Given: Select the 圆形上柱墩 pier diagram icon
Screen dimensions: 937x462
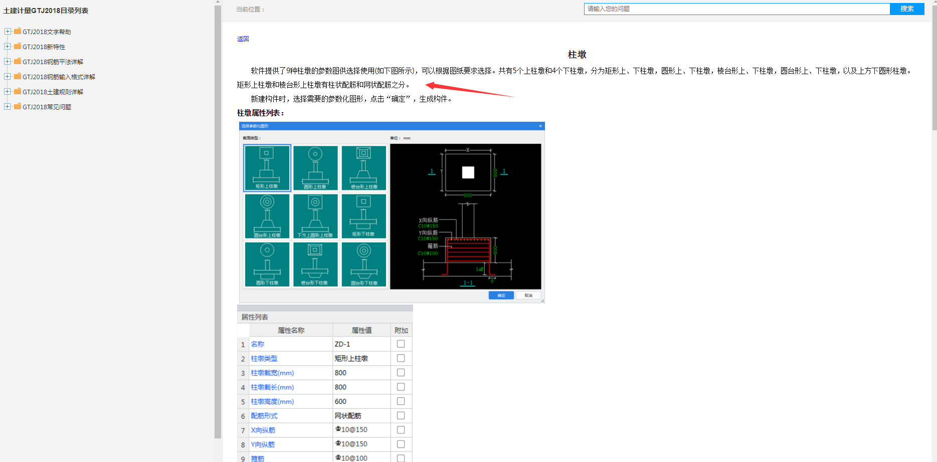Looking at the screenshot, I should click(315, 168).
